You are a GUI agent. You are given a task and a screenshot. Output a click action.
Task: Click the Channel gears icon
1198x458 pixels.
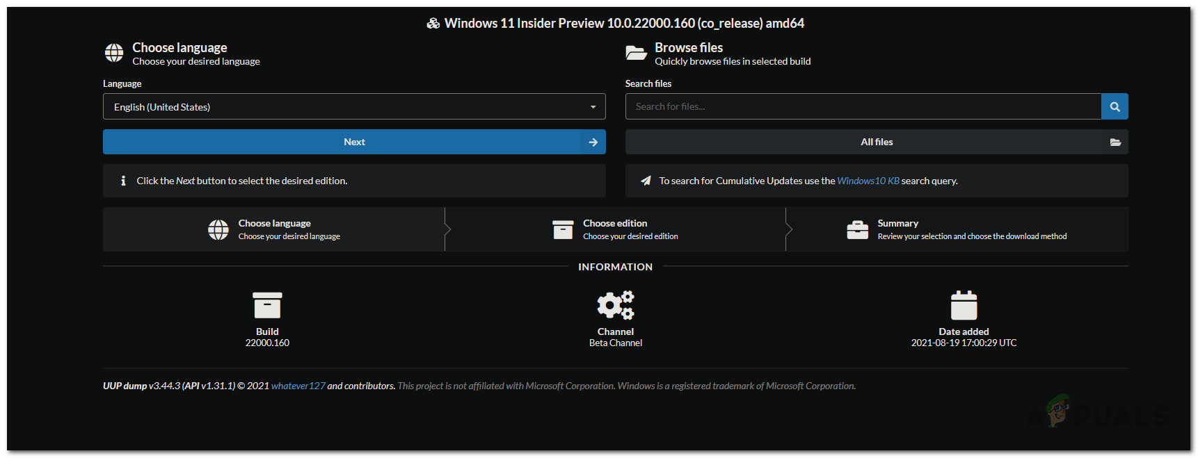tap(616, 305)
